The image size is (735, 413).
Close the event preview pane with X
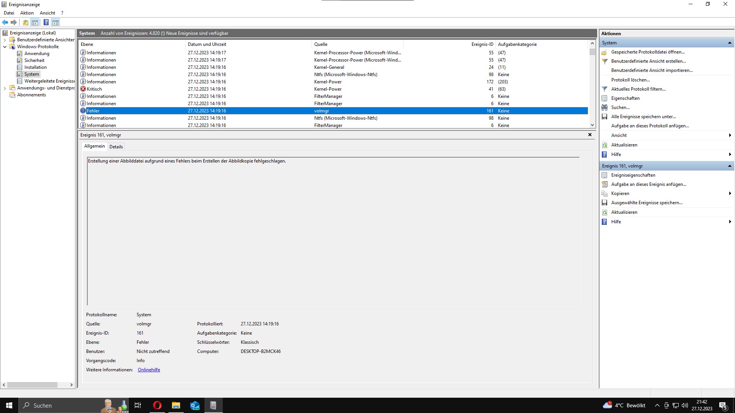pos(590,135)
